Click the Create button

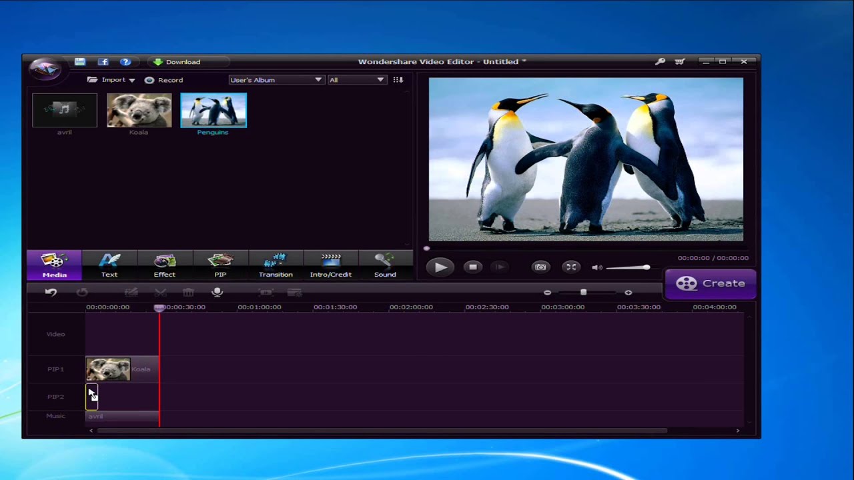(x=710, y=283)
